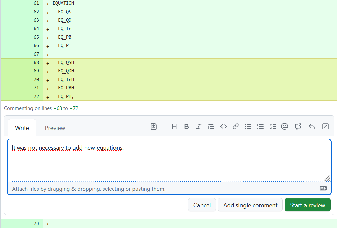Insert code formatting with angle brackets icon
The height and width of the screenshot is (228, 337).
223,126
